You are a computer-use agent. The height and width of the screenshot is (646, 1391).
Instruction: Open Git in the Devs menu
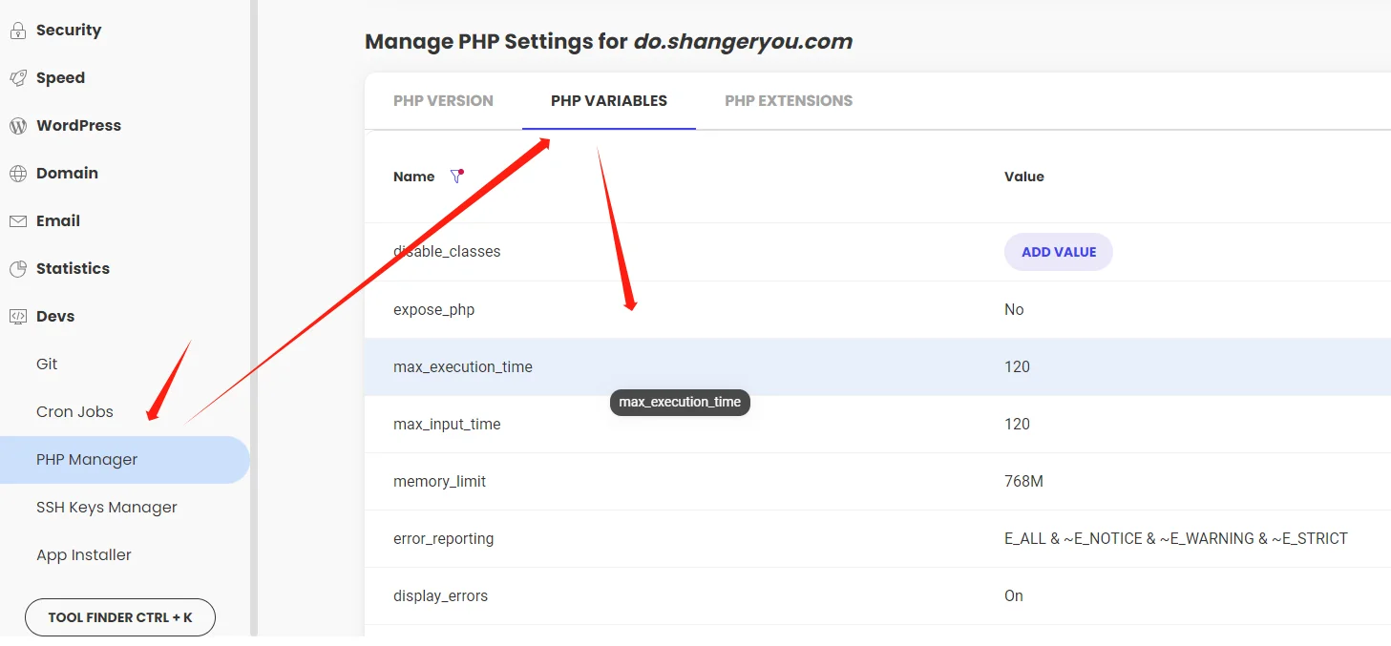click(x=47, y=365)
